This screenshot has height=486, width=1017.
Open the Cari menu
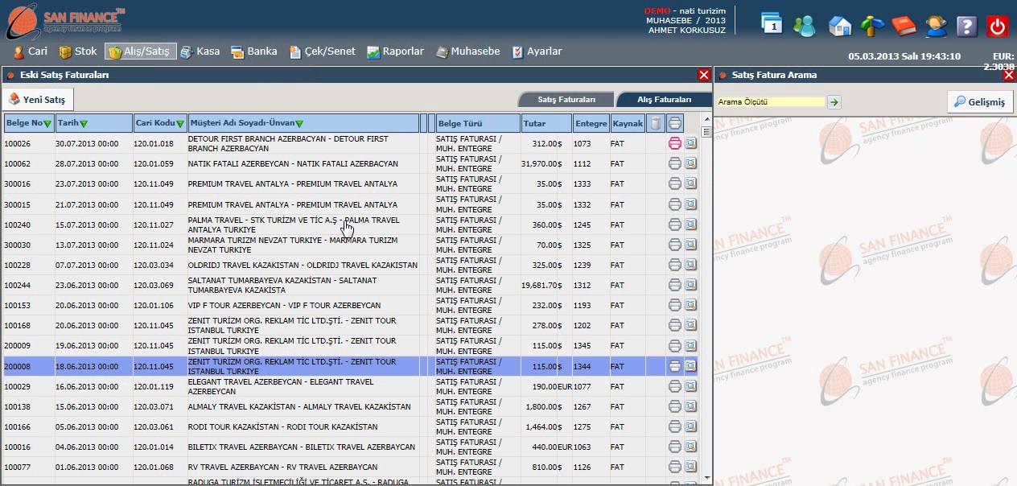coord(31,51)
